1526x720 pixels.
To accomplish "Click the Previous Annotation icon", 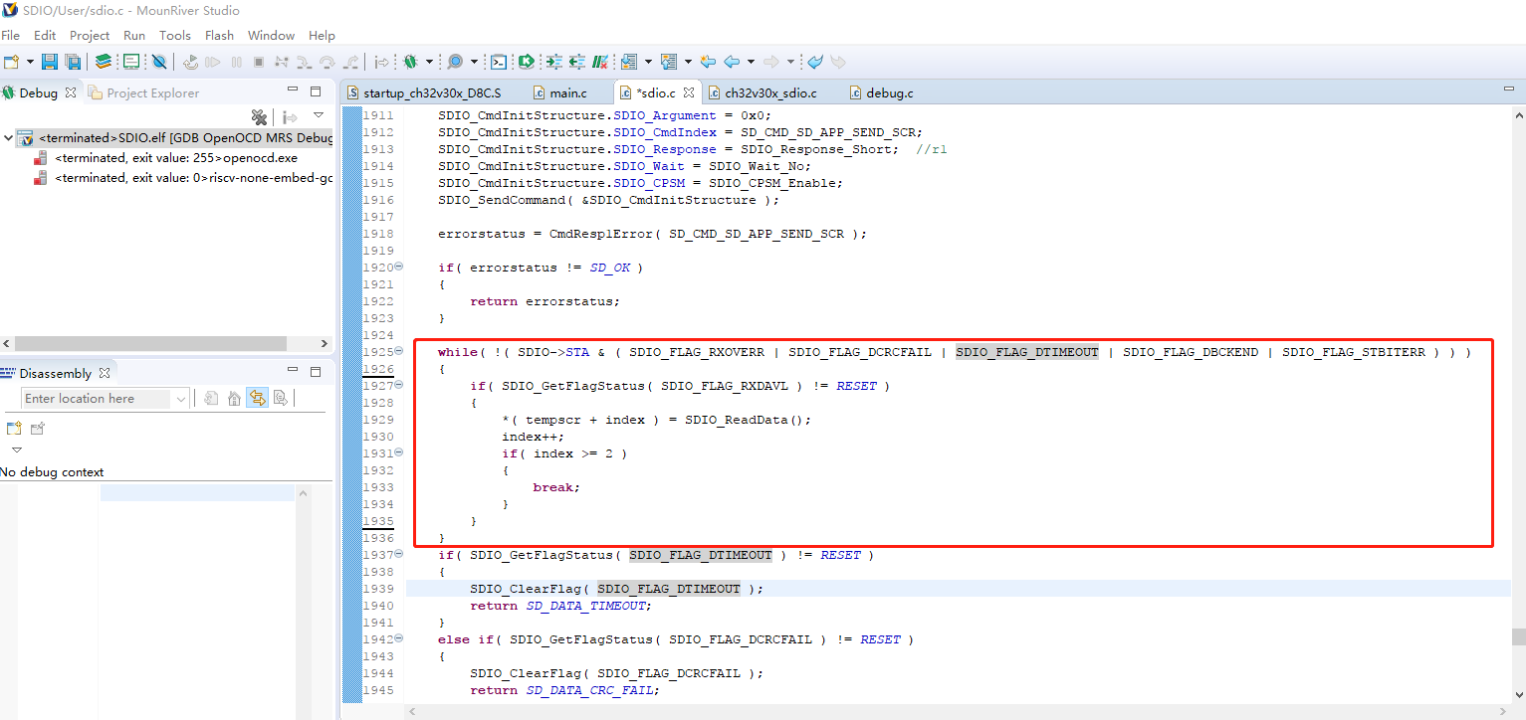I will pyautogui.click(x=668, y=62).
